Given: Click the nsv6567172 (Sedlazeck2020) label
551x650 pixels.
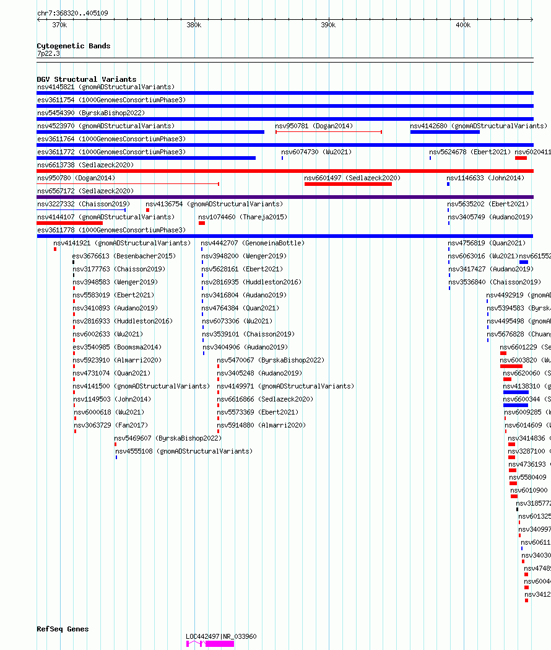Looking at the screenshot, I should coord(85,191).
